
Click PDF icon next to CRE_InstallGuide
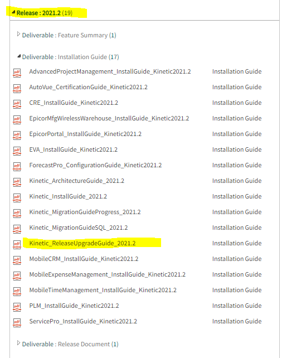pos(17,104)
